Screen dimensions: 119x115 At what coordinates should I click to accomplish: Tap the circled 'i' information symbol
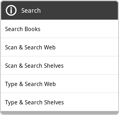[11, 10]
